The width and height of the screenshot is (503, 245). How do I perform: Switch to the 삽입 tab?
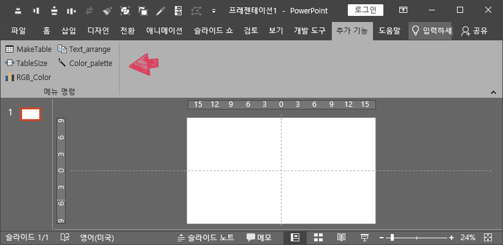tap(69, 31)
